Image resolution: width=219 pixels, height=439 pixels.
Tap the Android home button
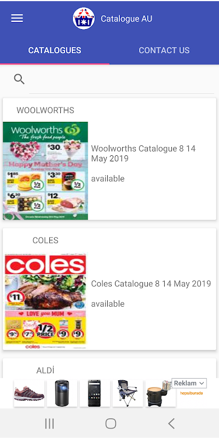point(111,424)
